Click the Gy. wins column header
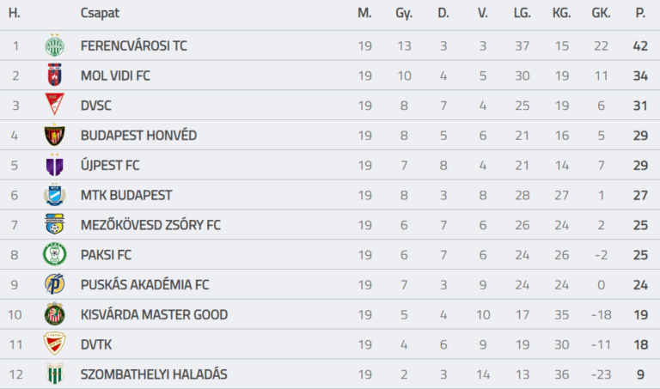Image resolution: width=660 pixels, height=389 pixels. click(404, 14)
